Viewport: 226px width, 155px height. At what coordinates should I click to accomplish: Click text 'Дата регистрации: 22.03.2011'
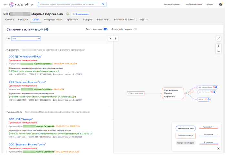(67, 137)
